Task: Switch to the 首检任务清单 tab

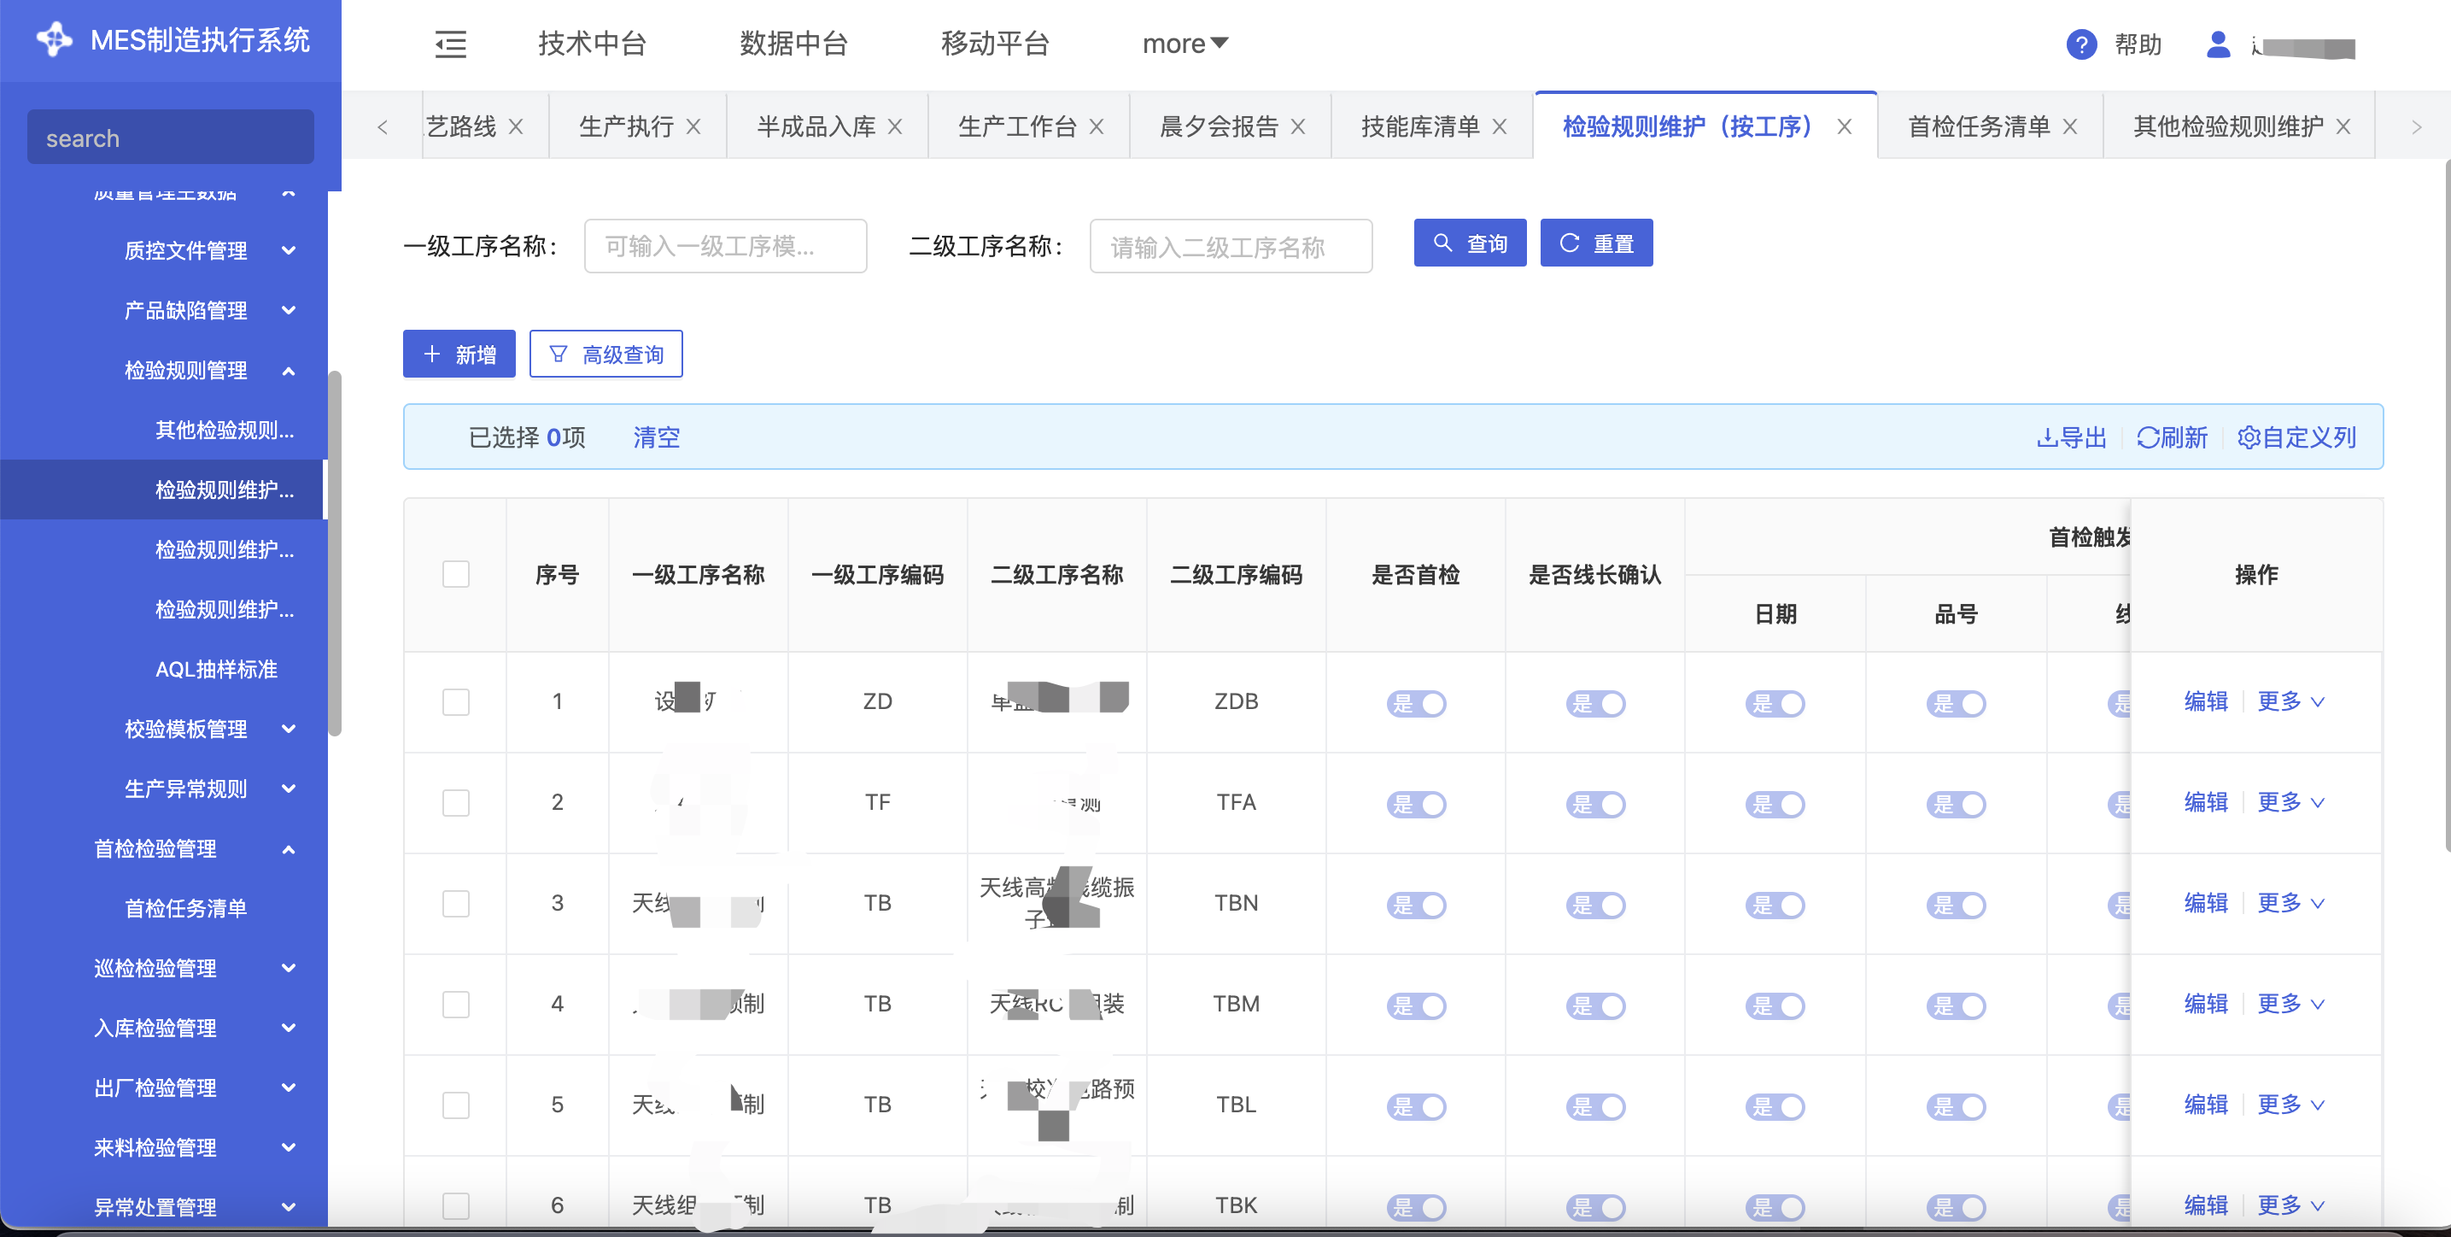Action: pos(1978,126)
